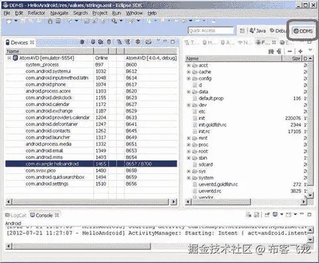This screenshot has height=263, width=319.
Task: Expand the acct folder
Action: 189,65
